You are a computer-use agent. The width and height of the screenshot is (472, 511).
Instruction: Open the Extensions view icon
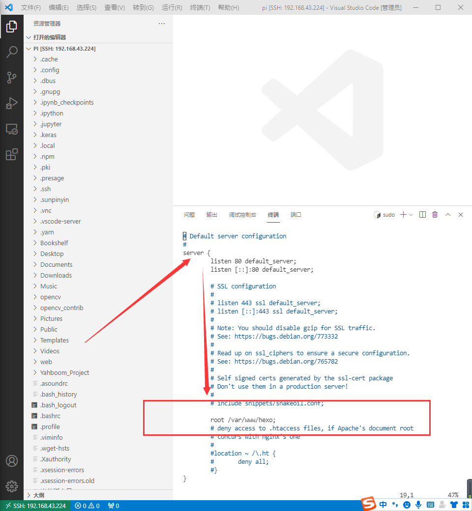(x=12, y=154)
